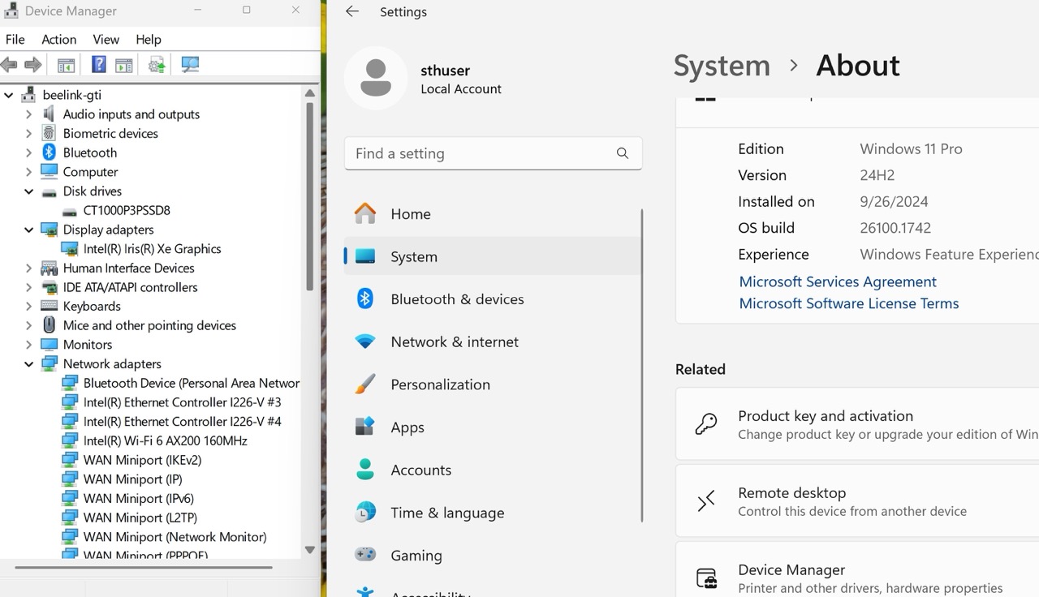Click the Update device driver toolbar icon

click(x=157, y=65)
